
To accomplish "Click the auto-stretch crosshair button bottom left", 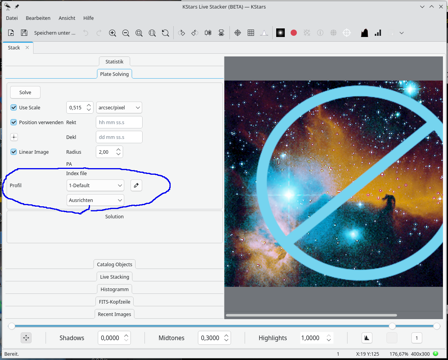I will pos(26,338).
